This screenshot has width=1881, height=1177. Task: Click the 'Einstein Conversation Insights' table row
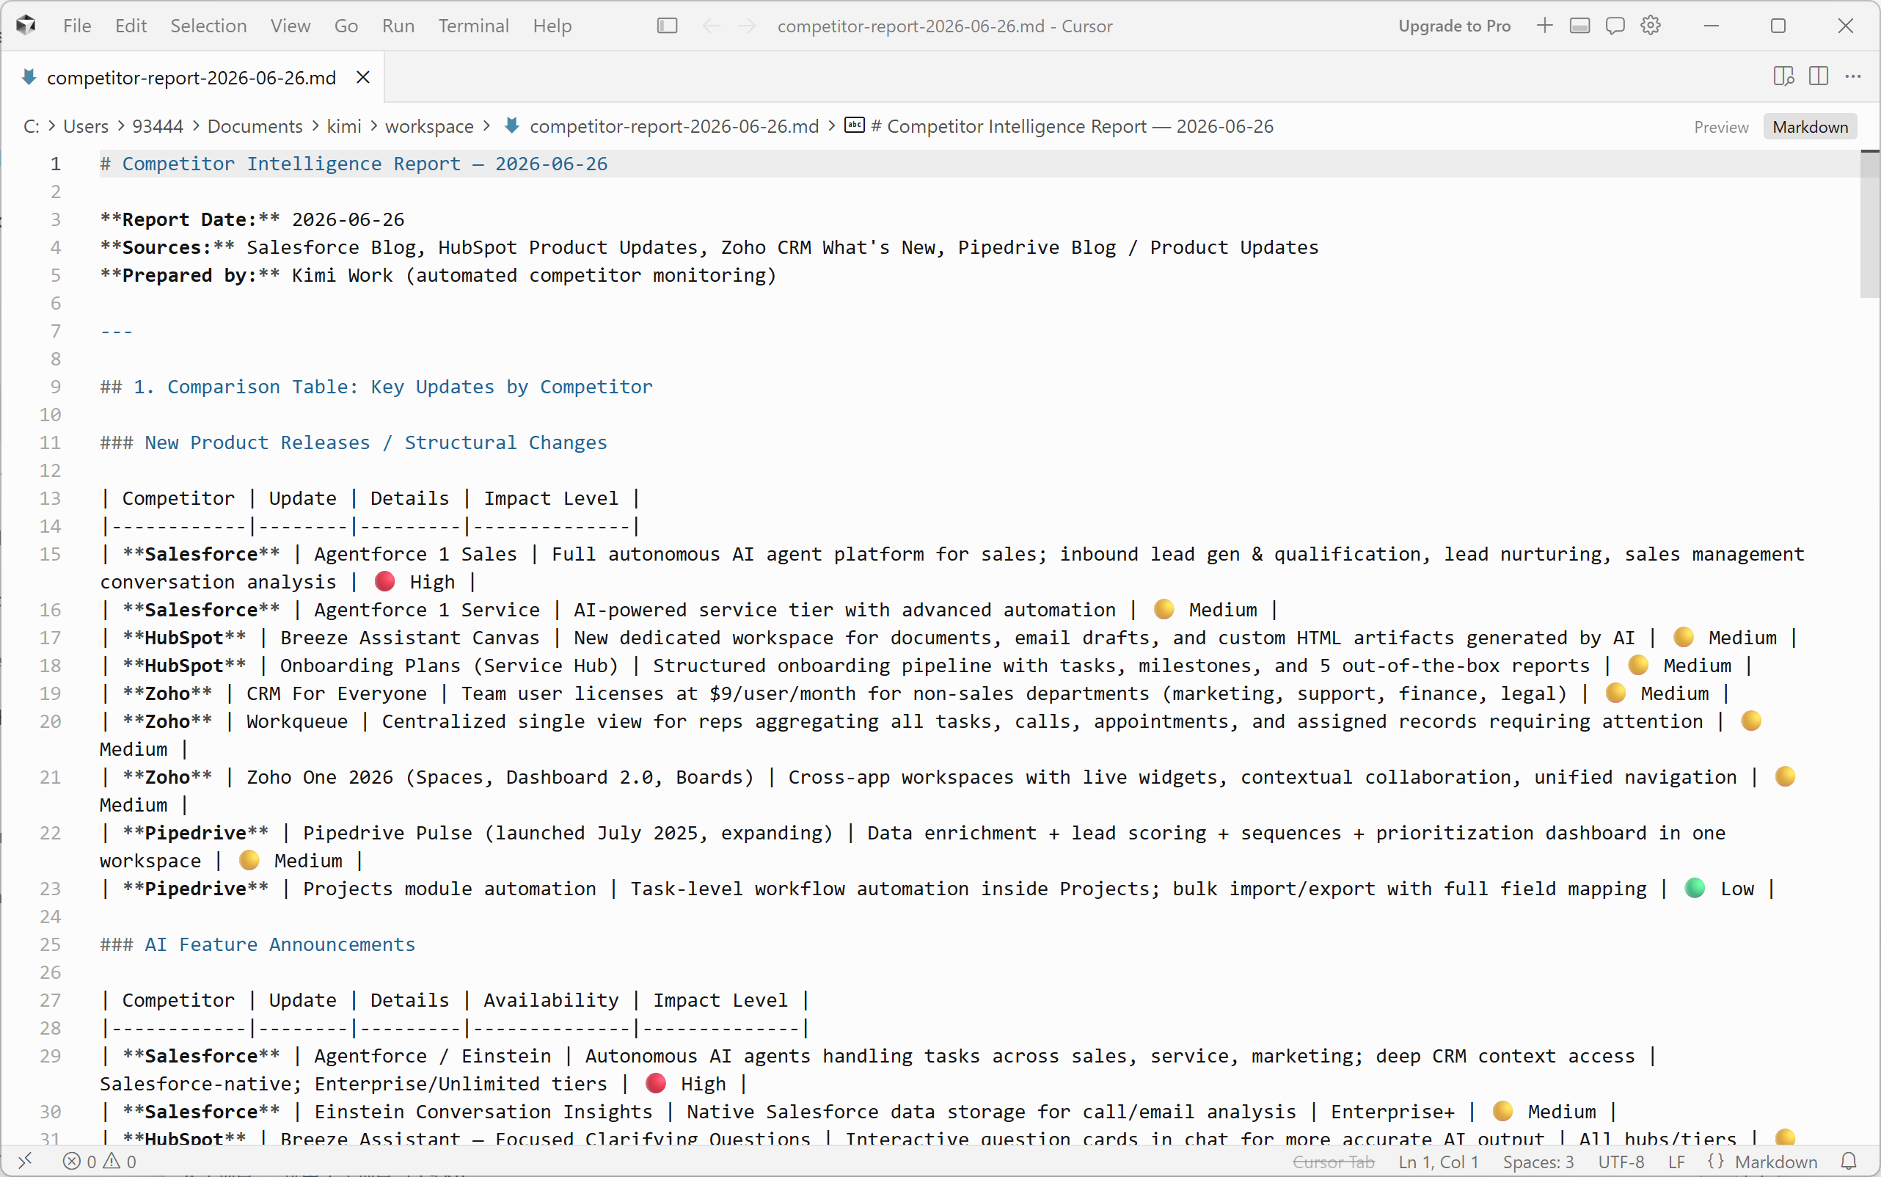click(x=859, y=1112)
